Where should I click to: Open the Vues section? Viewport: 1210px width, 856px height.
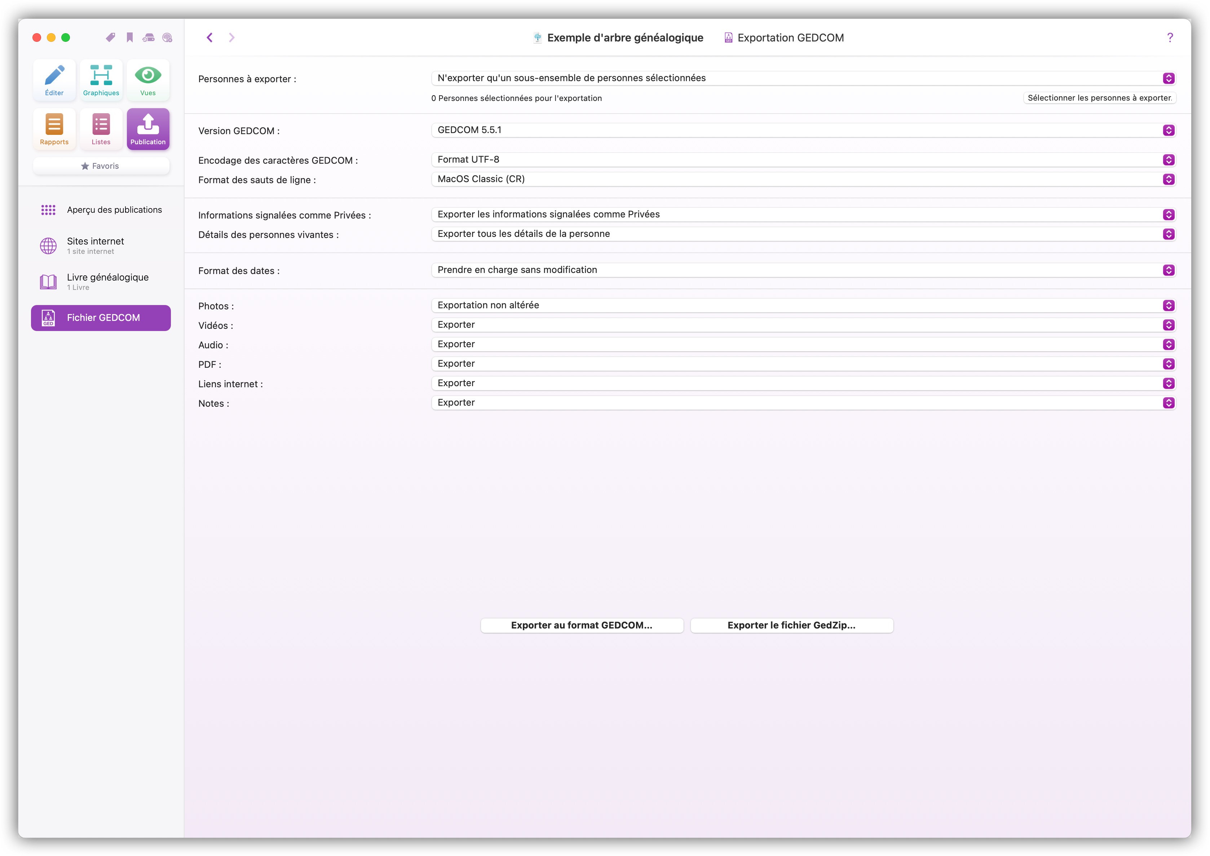148,80
